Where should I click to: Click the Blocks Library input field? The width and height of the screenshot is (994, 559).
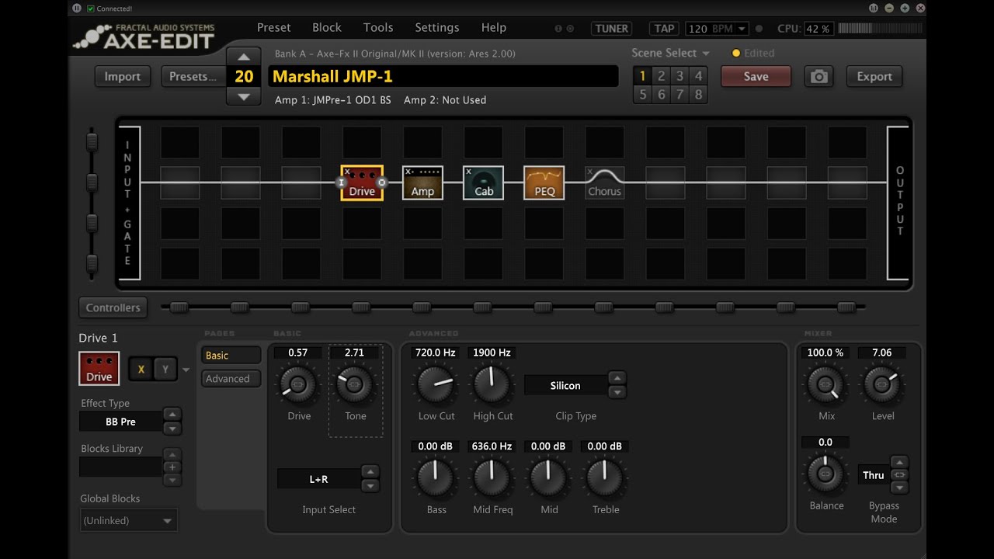[120, 467]
